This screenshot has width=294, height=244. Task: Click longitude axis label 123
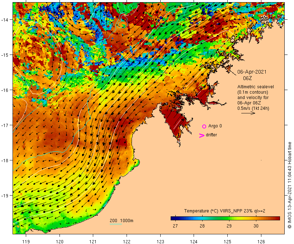pyautogui.click(x=160, y=241)
